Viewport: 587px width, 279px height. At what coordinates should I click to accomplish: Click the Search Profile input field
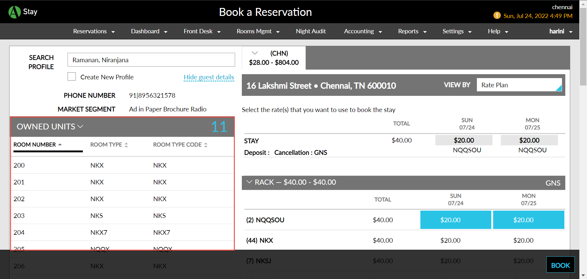[x=151, y=60]
